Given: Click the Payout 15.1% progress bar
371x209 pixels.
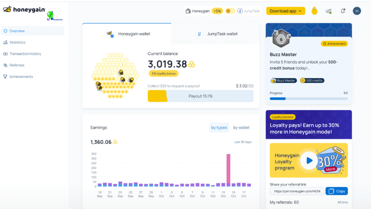Looking at the screenshot, I should coord(200,96).
